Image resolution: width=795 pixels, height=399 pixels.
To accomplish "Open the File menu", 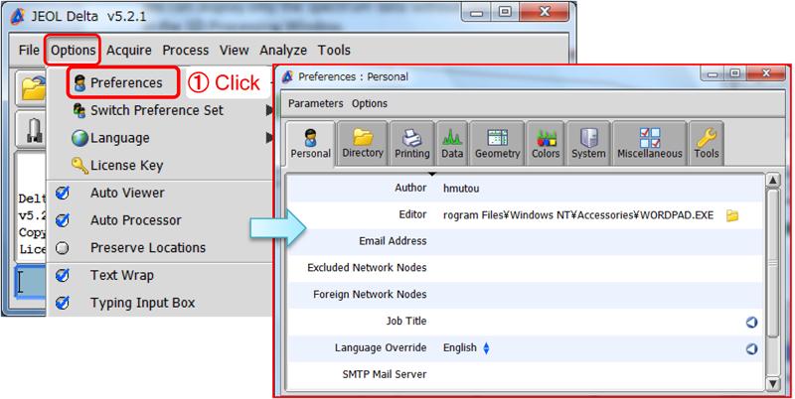I will (29, 51).
